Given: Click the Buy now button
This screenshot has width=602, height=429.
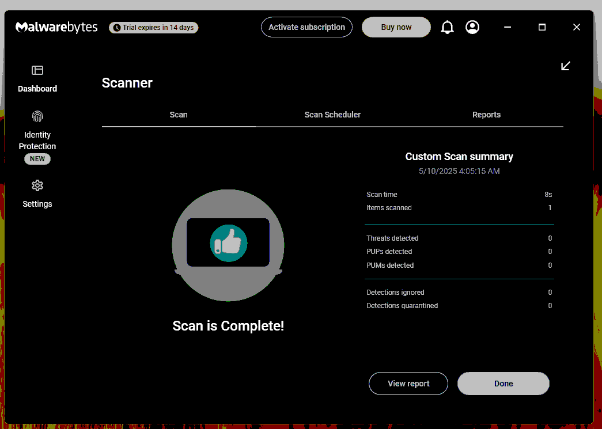Looking at the screenshot, I should click(x=396, y=27).
